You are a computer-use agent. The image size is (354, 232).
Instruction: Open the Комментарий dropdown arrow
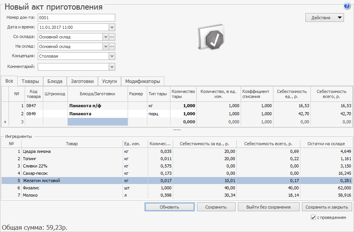[x=112, y=66]
